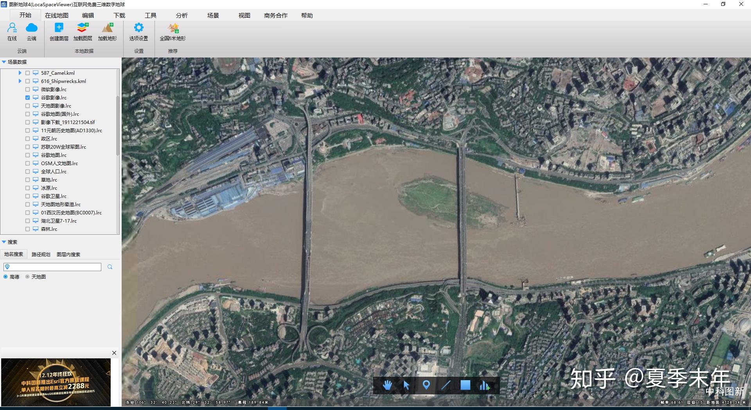The width and height of the screenshot is (751, 410).
Task: Click the location pin in search box
Action: [7, 267]
